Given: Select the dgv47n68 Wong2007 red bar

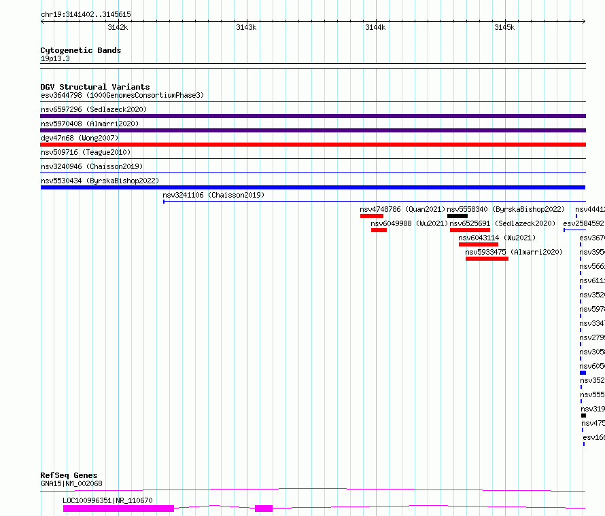Looking at the screenshot, I should [x=313, y=145].
